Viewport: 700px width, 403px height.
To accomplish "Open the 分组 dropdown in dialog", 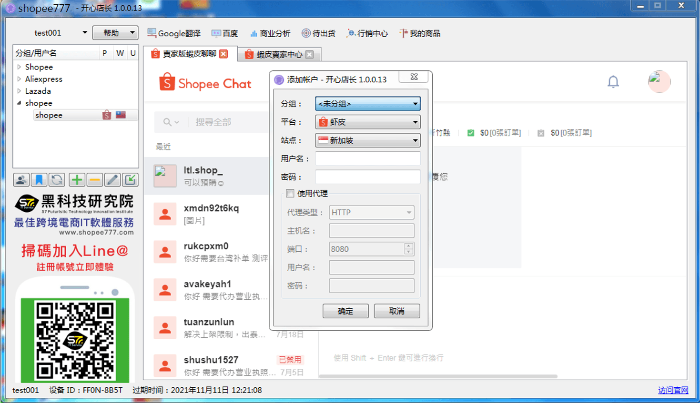I will tap(368, 104).
